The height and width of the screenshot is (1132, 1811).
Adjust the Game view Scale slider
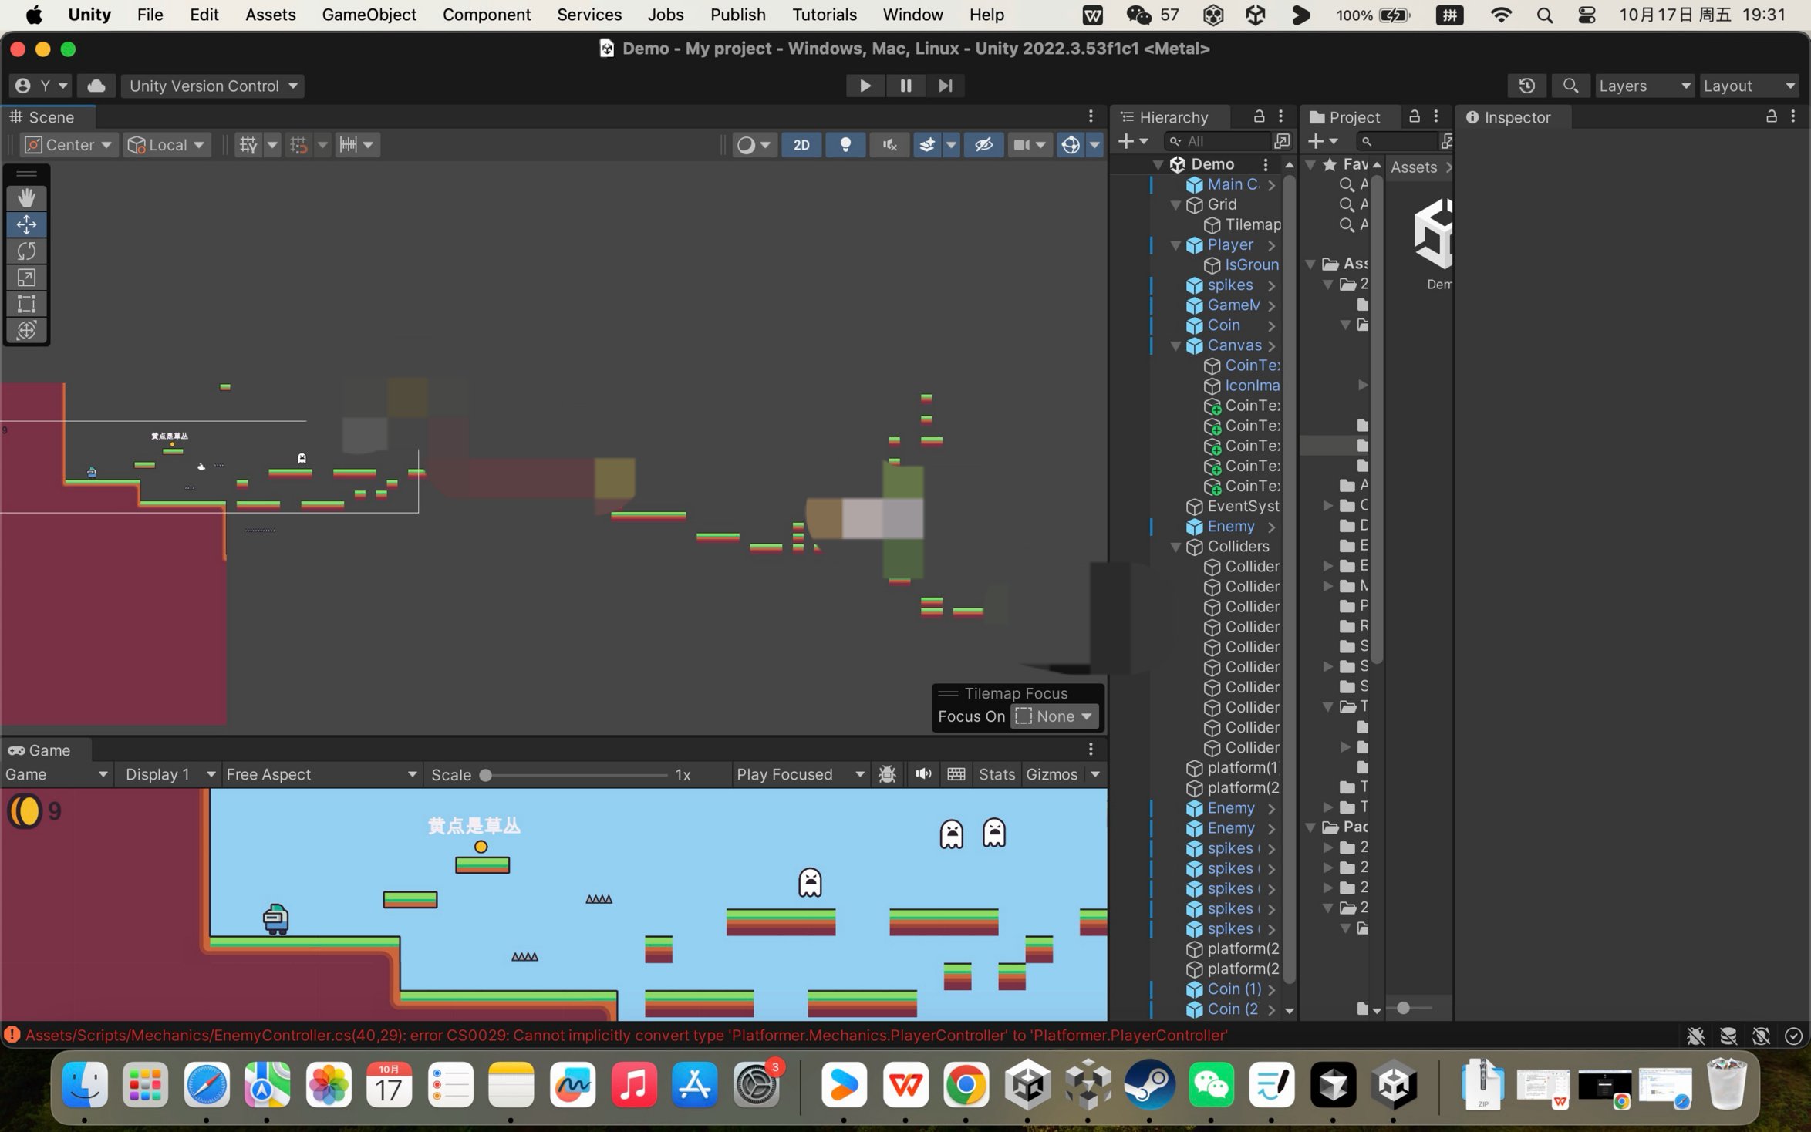486,775
